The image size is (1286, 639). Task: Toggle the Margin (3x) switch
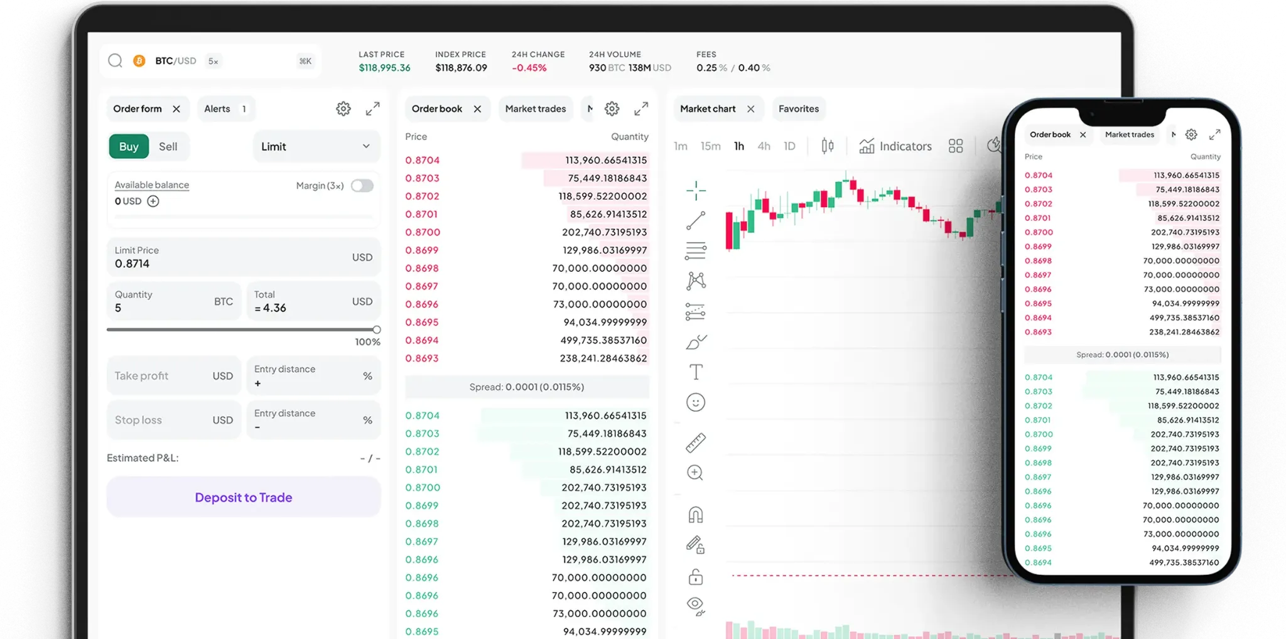(x=362, y=186)
